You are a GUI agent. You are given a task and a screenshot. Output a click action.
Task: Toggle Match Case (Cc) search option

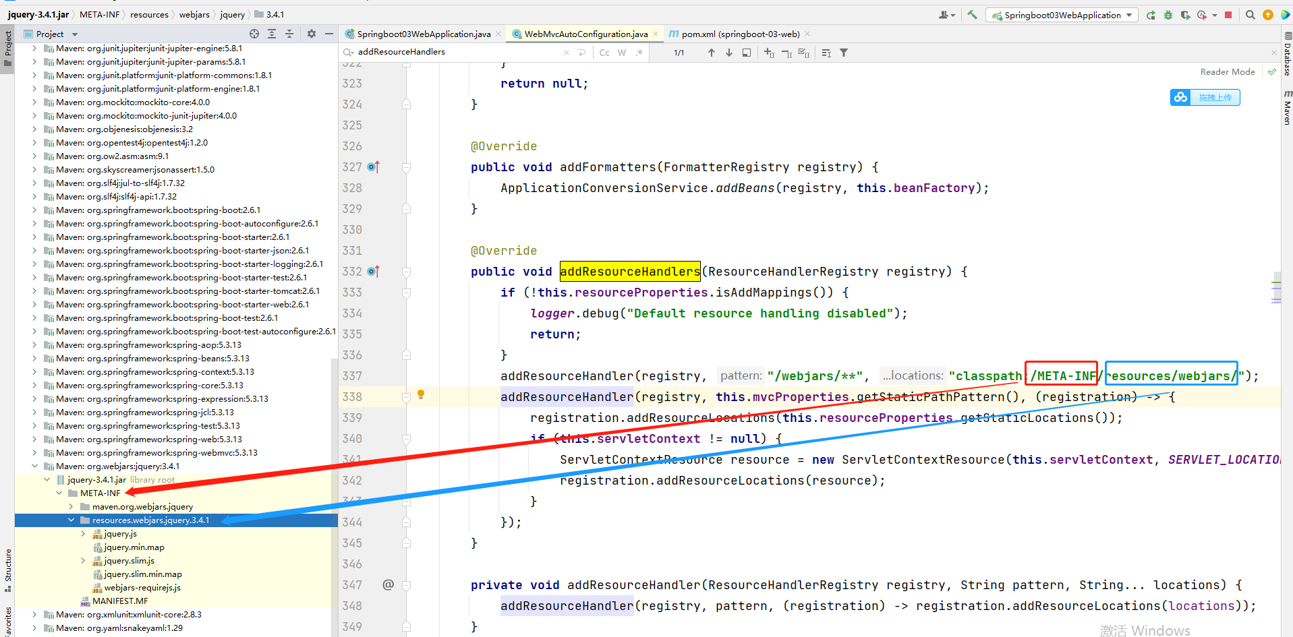(x=604, y=53)
